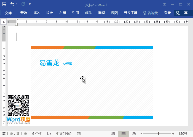Click the zoom out minus button
Screen dimensions: 193x137
click(141, 134)
